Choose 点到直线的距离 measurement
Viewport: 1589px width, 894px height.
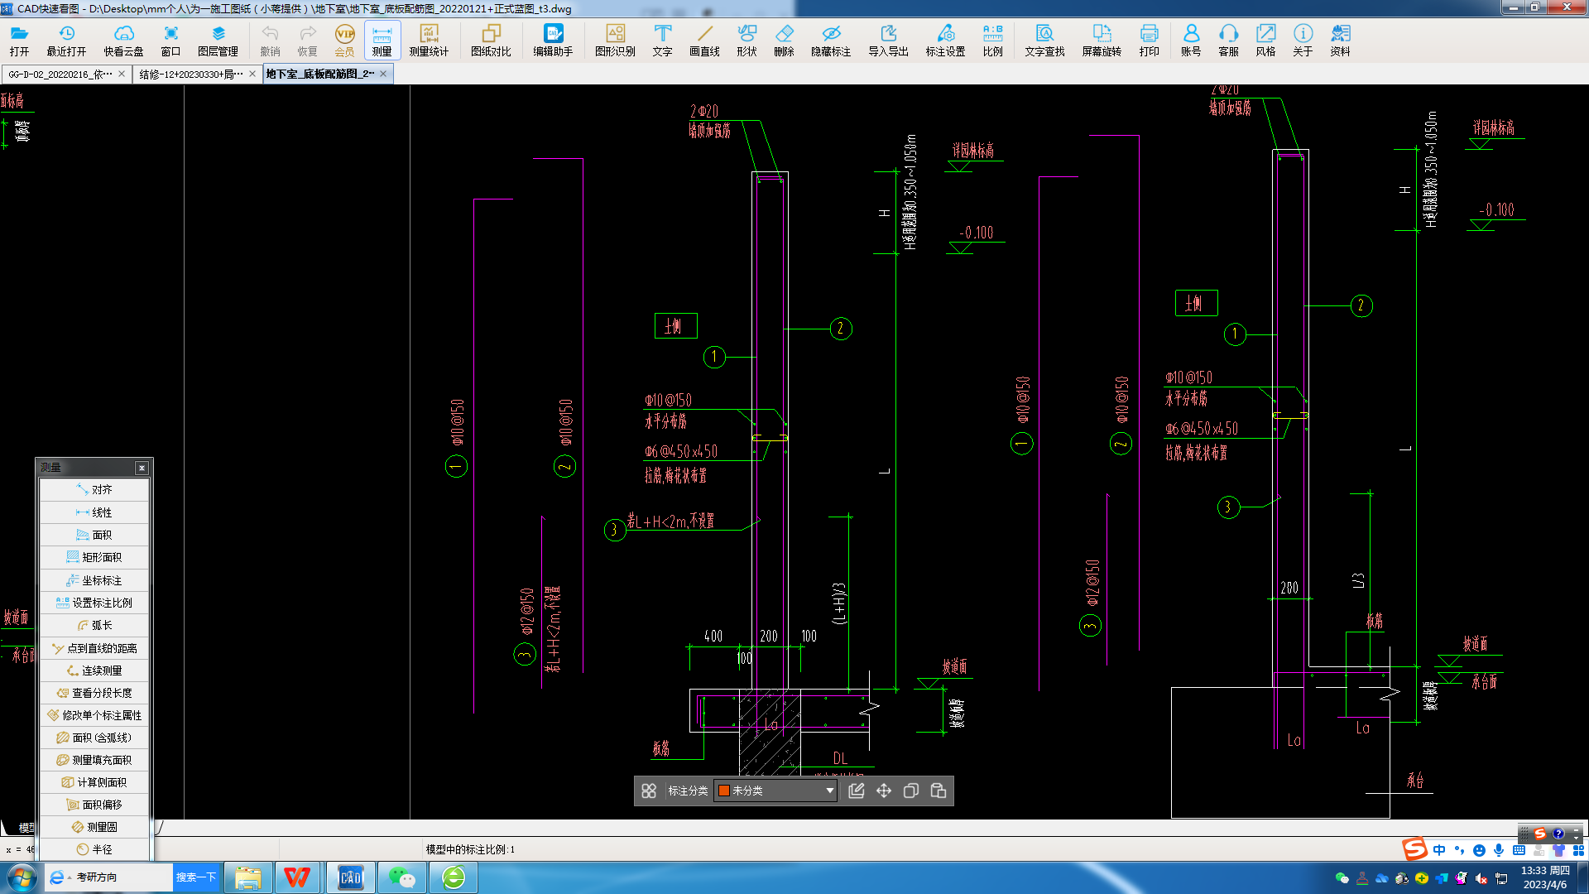[x=94, y=648]
